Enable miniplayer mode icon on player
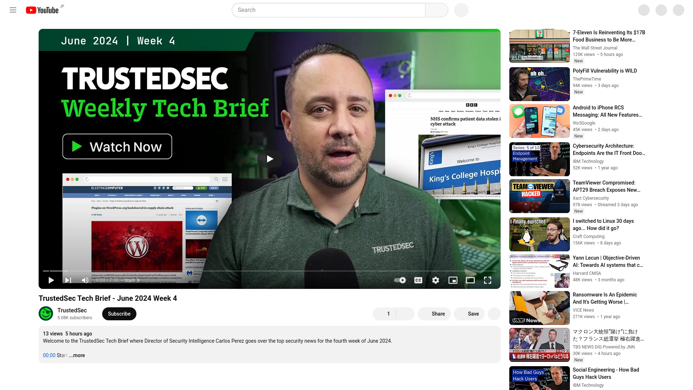 point(453,280)
